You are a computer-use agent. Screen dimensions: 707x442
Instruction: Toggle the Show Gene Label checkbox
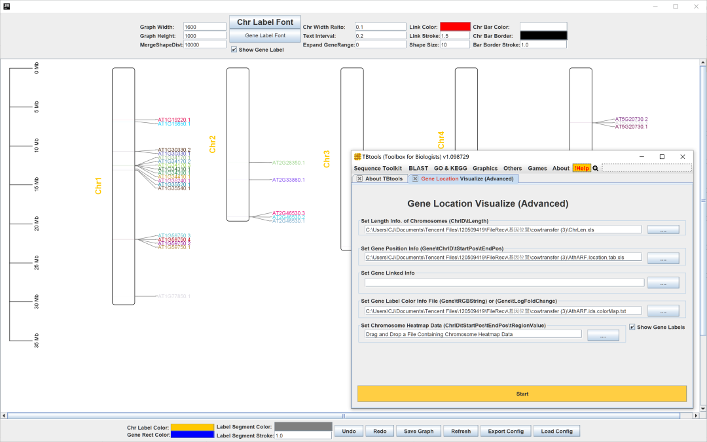[x=234, y=49]
